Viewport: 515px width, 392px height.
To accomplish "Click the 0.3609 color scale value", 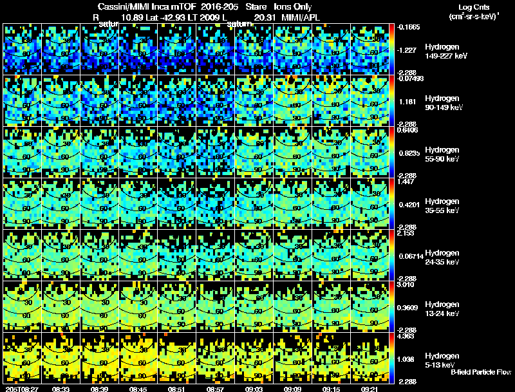I will pyautogui.click(x=407, y=308).
